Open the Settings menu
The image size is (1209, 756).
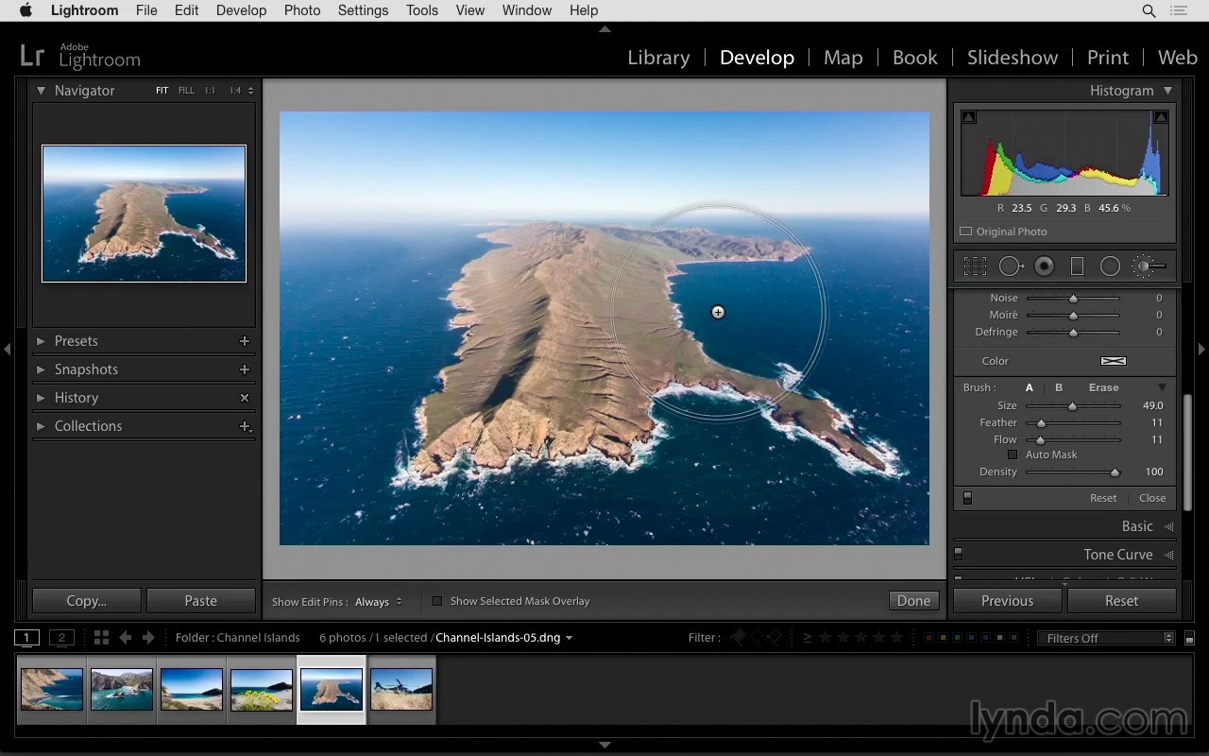coord(363,10)
